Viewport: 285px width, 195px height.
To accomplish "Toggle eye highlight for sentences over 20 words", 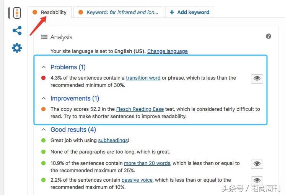I will click(x=257, y=164).
